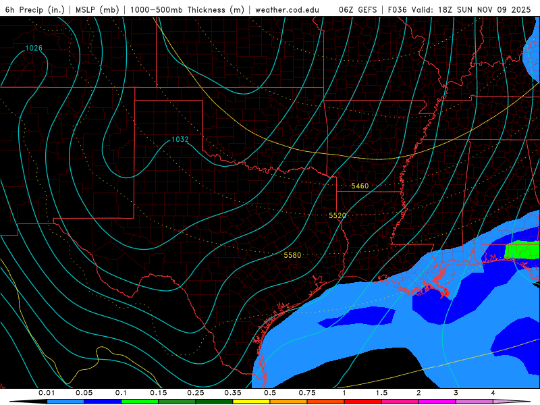Screen dimensions: 540x405
Task: Select '1000-500mb Thickness (m)' header text
Action: point(187,10)
